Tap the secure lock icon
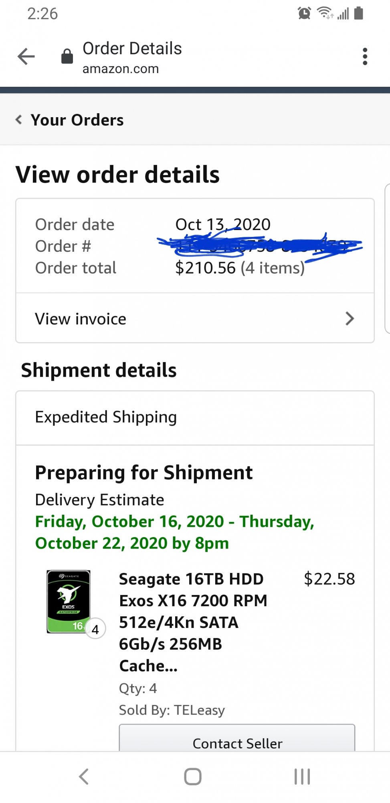Screen dimensions: 390x803 pyautogui.click(x=67, y=57)
